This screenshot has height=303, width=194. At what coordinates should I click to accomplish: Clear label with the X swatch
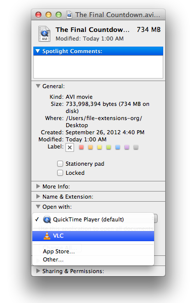click(70, 147)
